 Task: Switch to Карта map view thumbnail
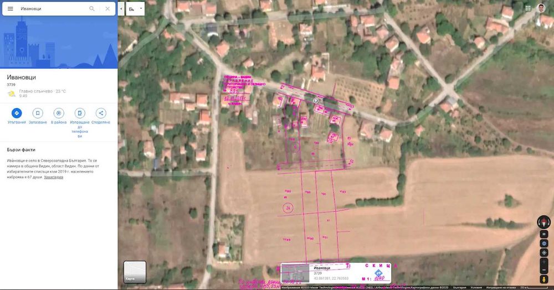135,272
